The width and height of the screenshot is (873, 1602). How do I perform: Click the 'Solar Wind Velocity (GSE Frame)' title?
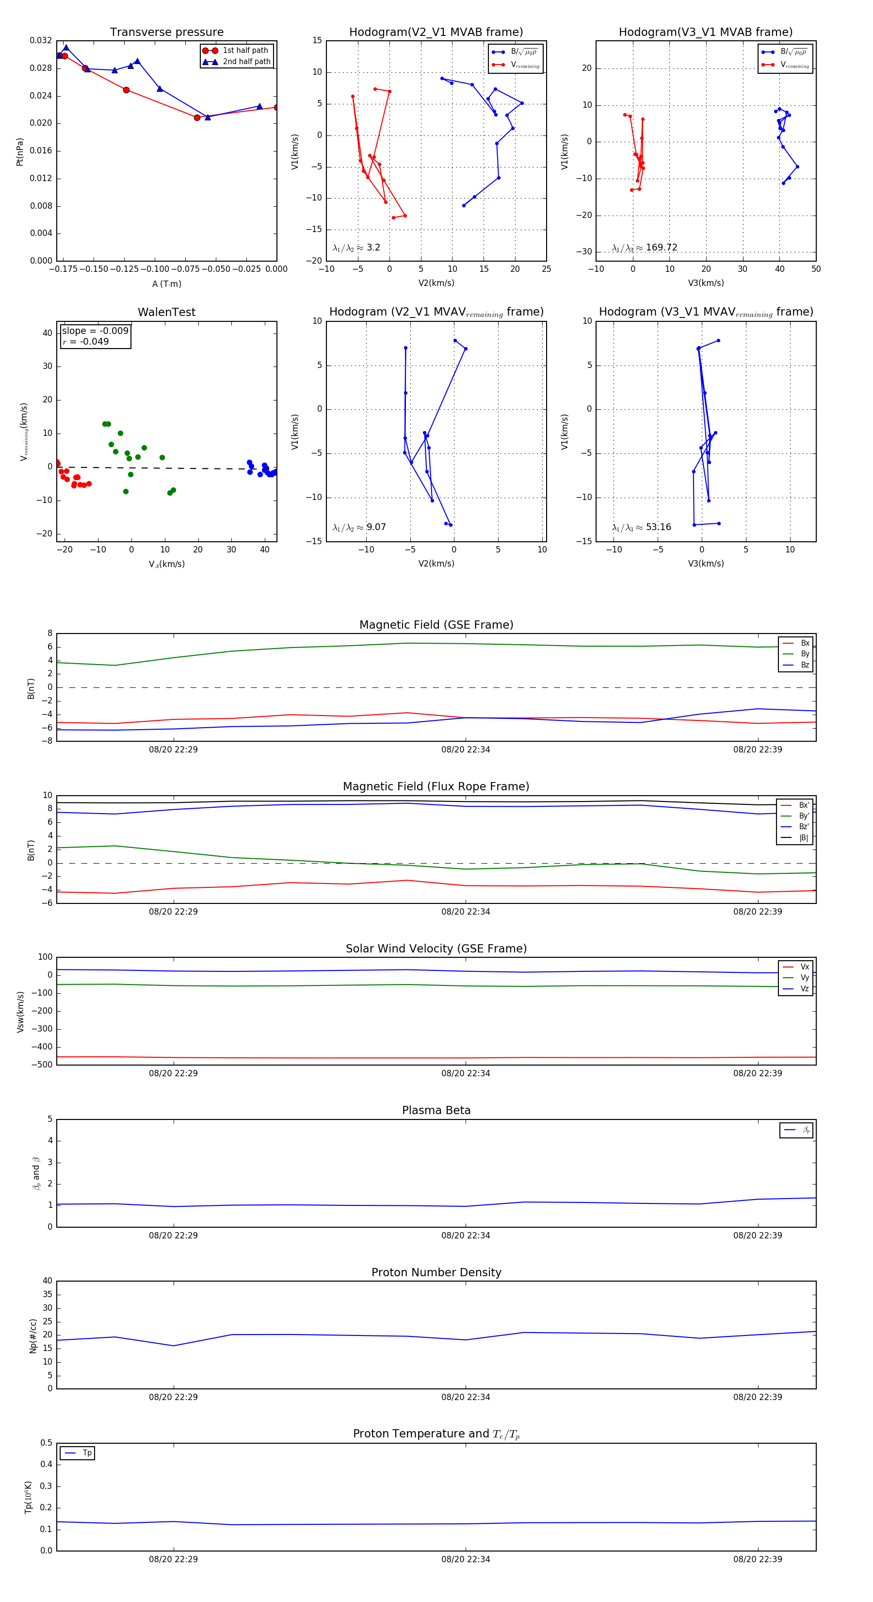coord(436,949)
